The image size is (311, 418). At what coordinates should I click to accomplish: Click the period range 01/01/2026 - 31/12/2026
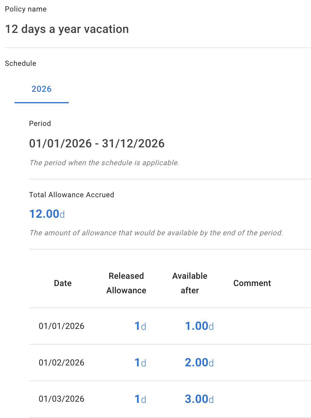[x=97, y=143]
